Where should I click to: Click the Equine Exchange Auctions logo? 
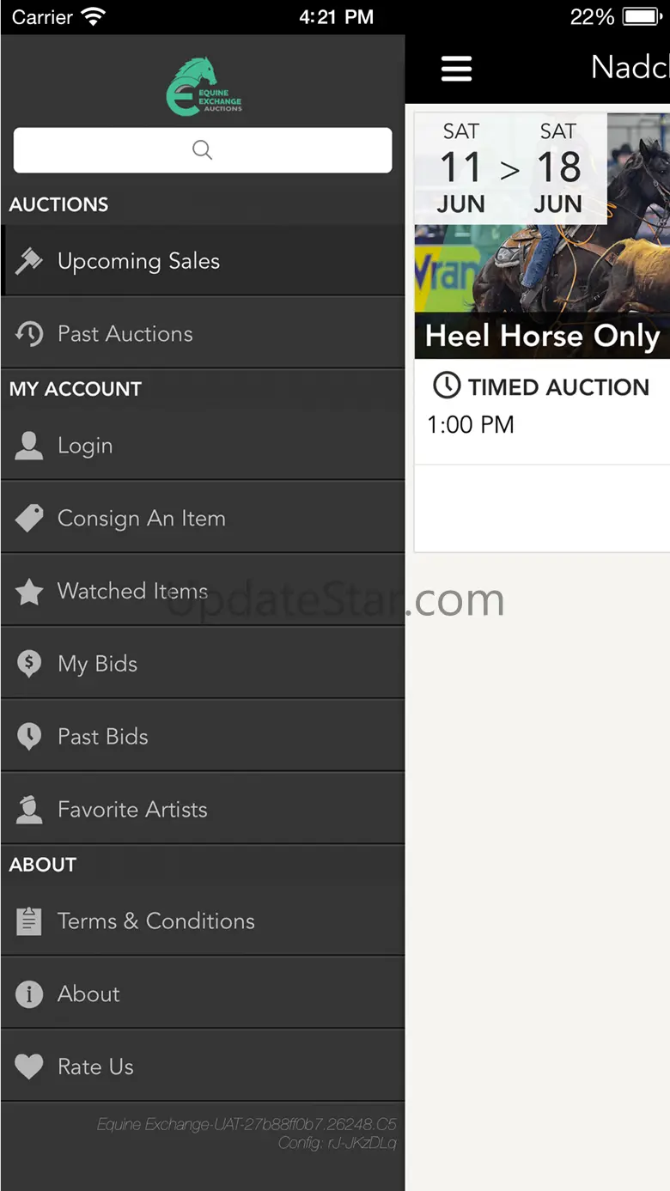click(x=204, y=86)
